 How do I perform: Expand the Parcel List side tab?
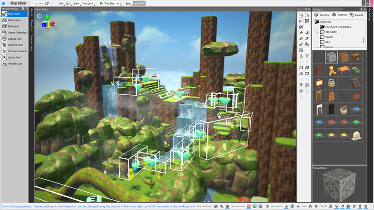pos(31,26)
